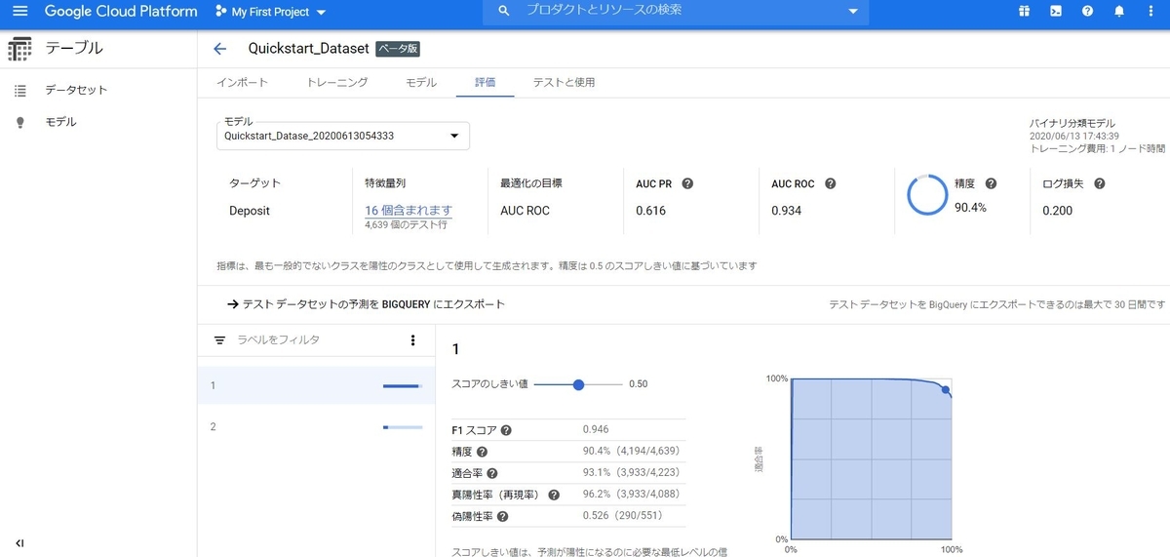The width and height of the screenshot is (1170, 557).
Task: Click the 96.2% (3,933/4,088) value
Action: click(x=631, y=495)
